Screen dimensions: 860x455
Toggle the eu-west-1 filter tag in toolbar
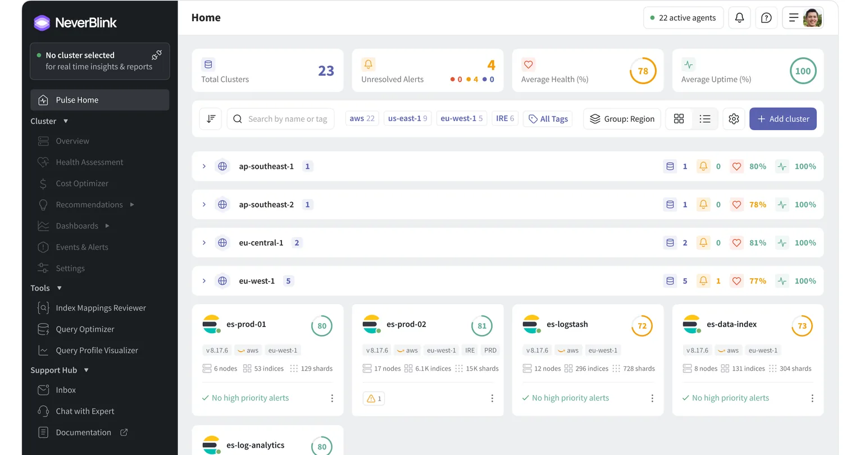(x=462, y=118)
